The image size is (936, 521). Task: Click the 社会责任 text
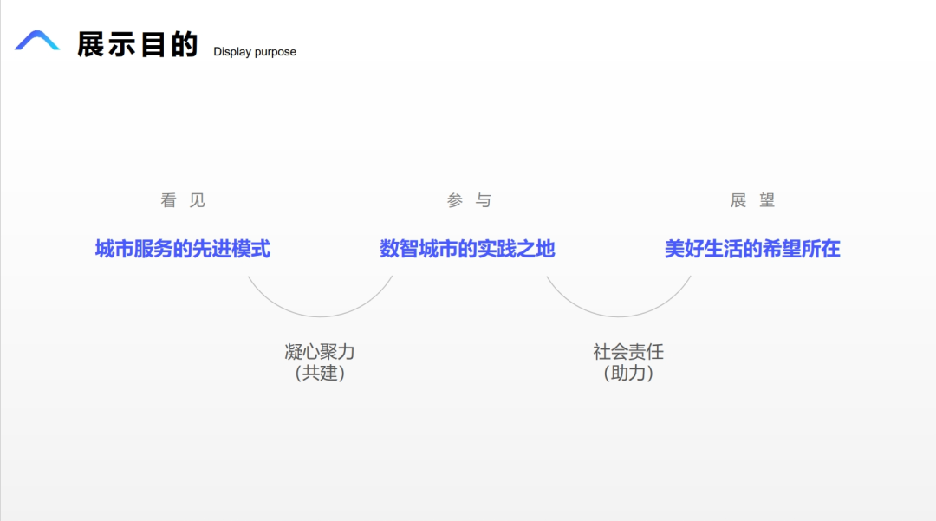coord(629,352)
